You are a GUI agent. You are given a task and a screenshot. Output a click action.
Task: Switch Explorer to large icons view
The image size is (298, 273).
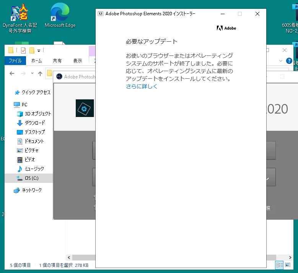288,265
